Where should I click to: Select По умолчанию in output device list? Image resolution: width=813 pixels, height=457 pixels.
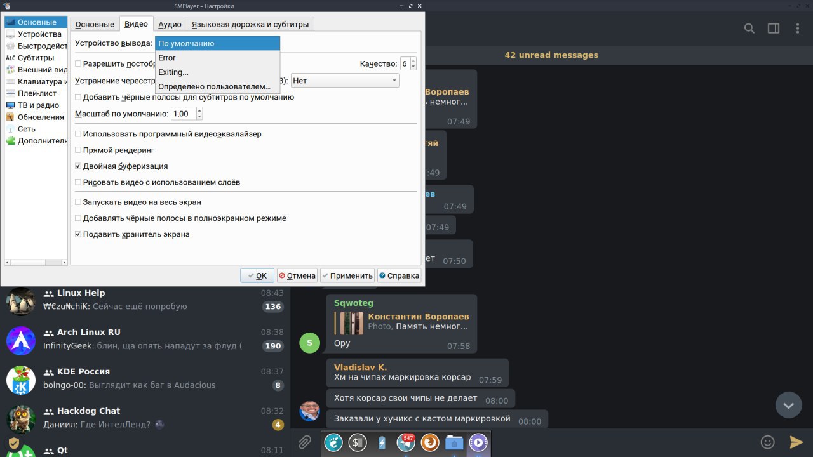217,43
